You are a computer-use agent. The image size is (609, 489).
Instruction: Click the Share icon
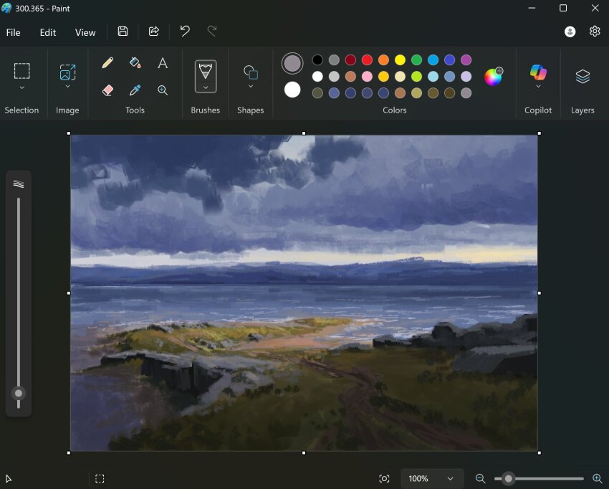tap(153, 32)
